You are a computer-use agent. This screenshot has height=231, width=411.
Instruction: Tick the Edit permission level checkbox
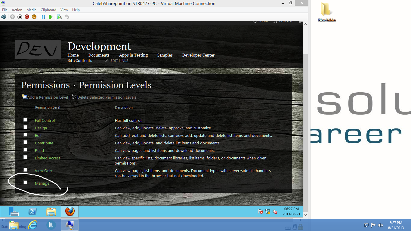(x=26, y=135)
